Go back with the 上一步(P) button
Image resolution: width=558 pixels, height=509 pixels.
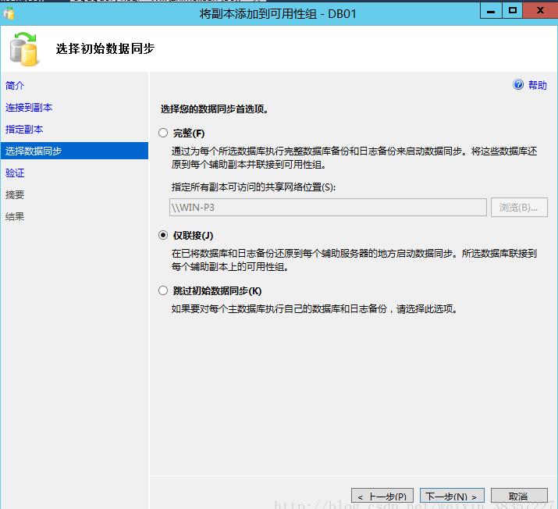click(382, 496)
